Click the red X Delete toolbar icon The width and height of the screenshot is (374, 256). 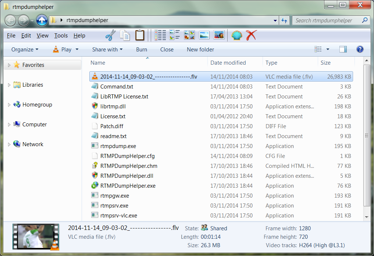coord(251,35)
